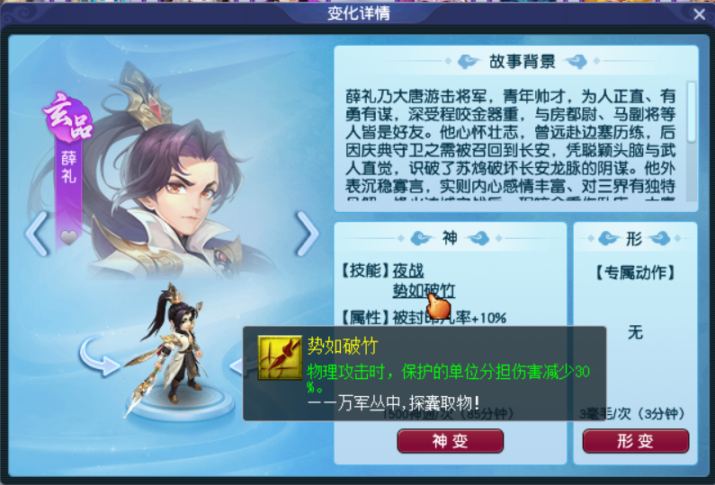Viewport: 715px width, 485px height.
Task: Click the 玄品 rank badge
Action: pyautogui.click(x=68, y=117)
